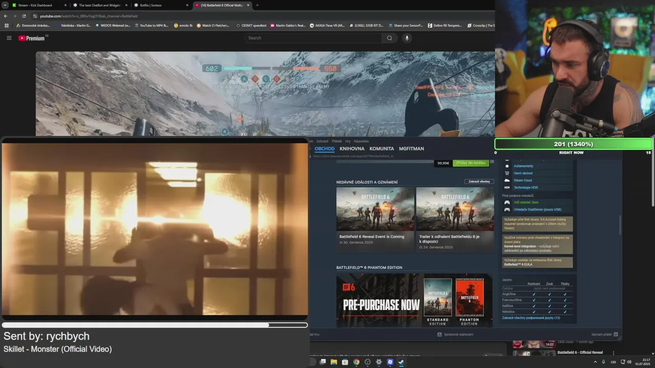Select Standard Edition cover art
This screenshot has height=368, width=655.
(x=438, y=297)
